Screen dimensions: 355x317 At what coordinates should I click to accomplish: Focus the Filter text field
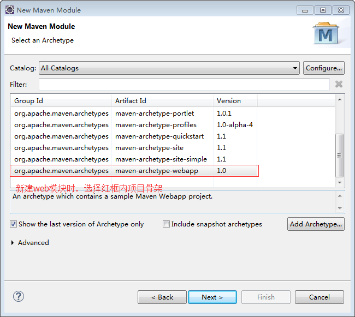click(184, 85)
